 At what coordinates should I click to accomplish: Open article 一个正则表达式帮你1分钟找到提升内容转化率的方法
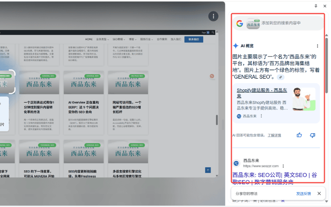pyautogui.click(x=39, y=107)
